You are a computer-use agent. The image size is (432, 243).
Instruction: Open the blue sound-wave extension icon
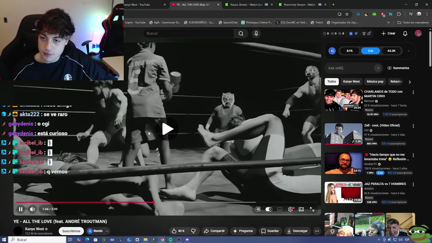[x=358, y=14]
